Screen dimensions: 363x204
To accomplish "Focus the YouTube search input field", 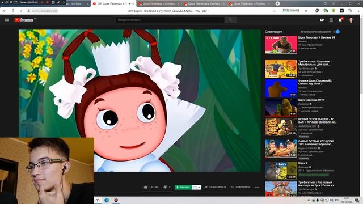I will 170,20.
